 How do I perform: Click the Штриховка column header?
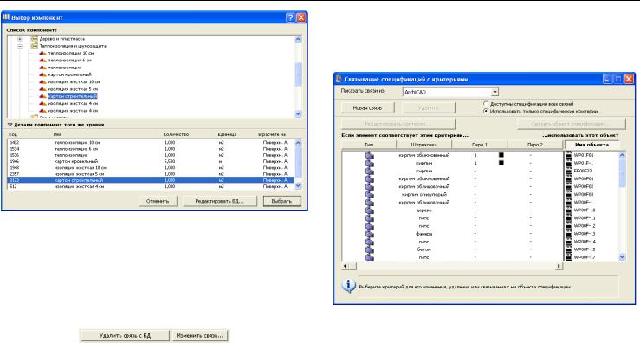tap(423, 145)
